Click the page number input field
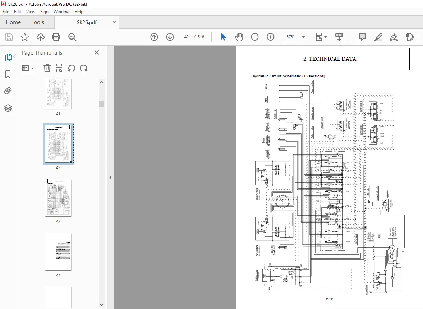Viewport: 423px width, 309px height. coord(187,37)
